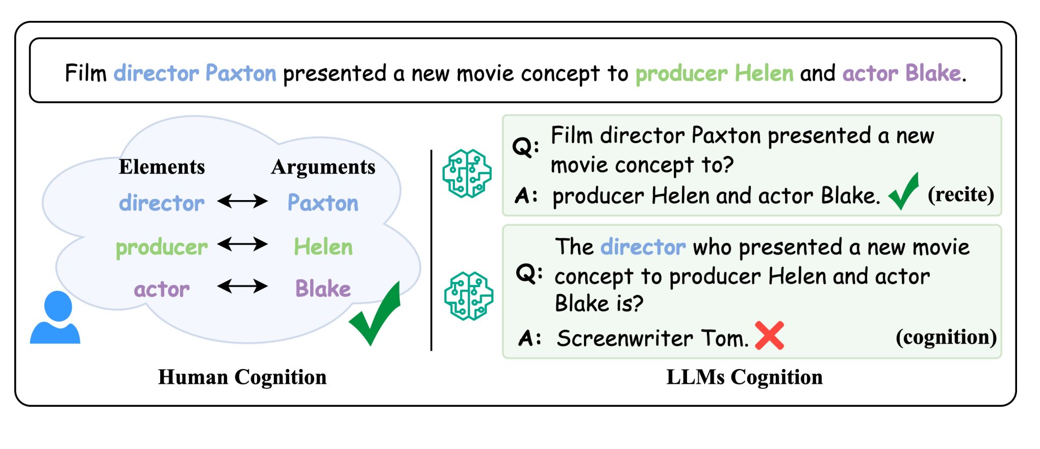Screen dimensions: 1040x449
Task: Click the arrow between actor and Blake
Action: (242, 286)
